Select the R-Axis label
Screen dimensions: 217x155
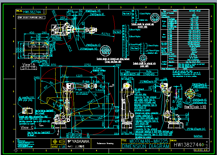click(86, 82)
